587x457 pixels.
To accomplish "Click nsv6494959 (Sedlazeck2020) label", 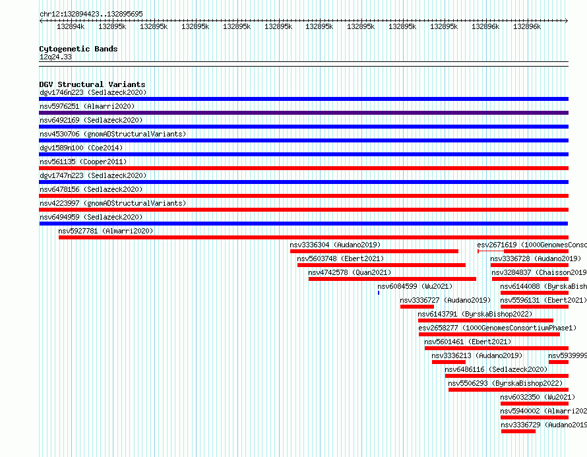I will 91,217.
